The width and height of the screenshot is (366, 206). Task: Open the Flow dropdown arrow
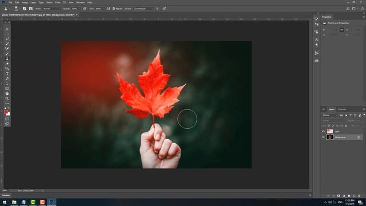pos(103,9)
